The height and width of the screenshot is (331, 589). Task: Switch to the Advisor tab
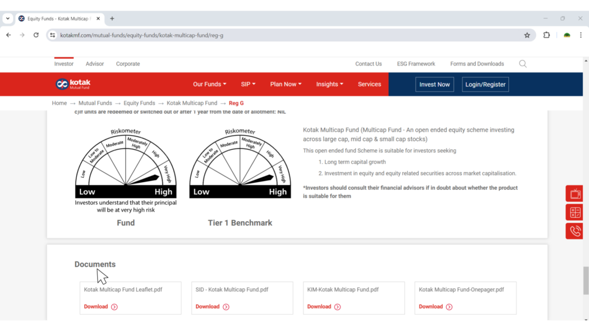(x=95, y=64)
